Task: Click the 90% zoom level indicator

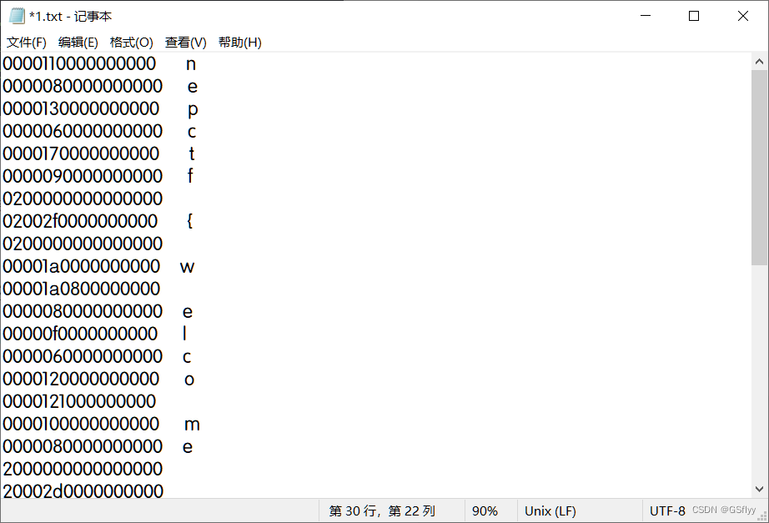Action: click(486, 510)
